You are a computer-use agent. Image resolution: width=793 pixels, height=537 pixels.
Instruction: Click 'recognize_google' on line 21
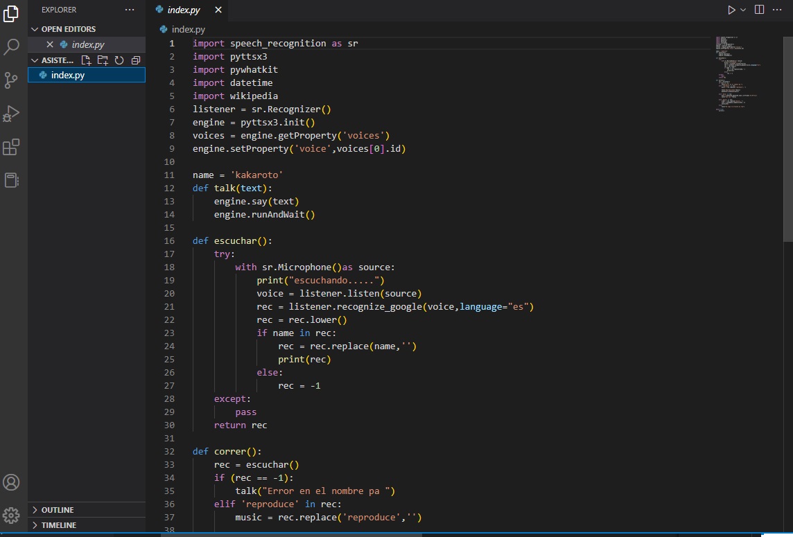(379, 306)
